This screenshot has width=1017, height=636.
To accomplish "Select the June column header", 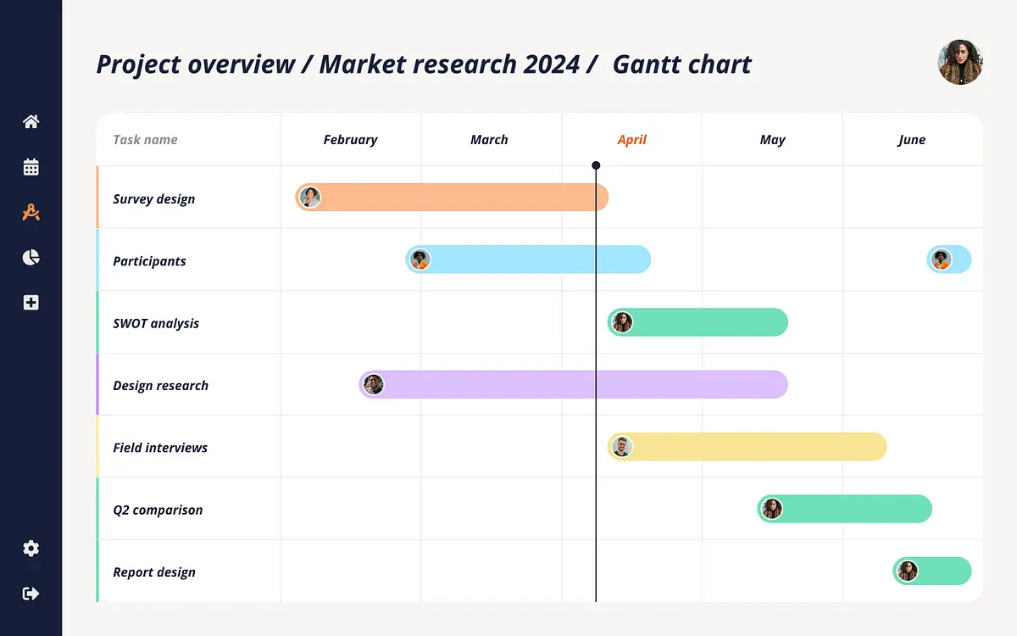I will click(913, 139).
